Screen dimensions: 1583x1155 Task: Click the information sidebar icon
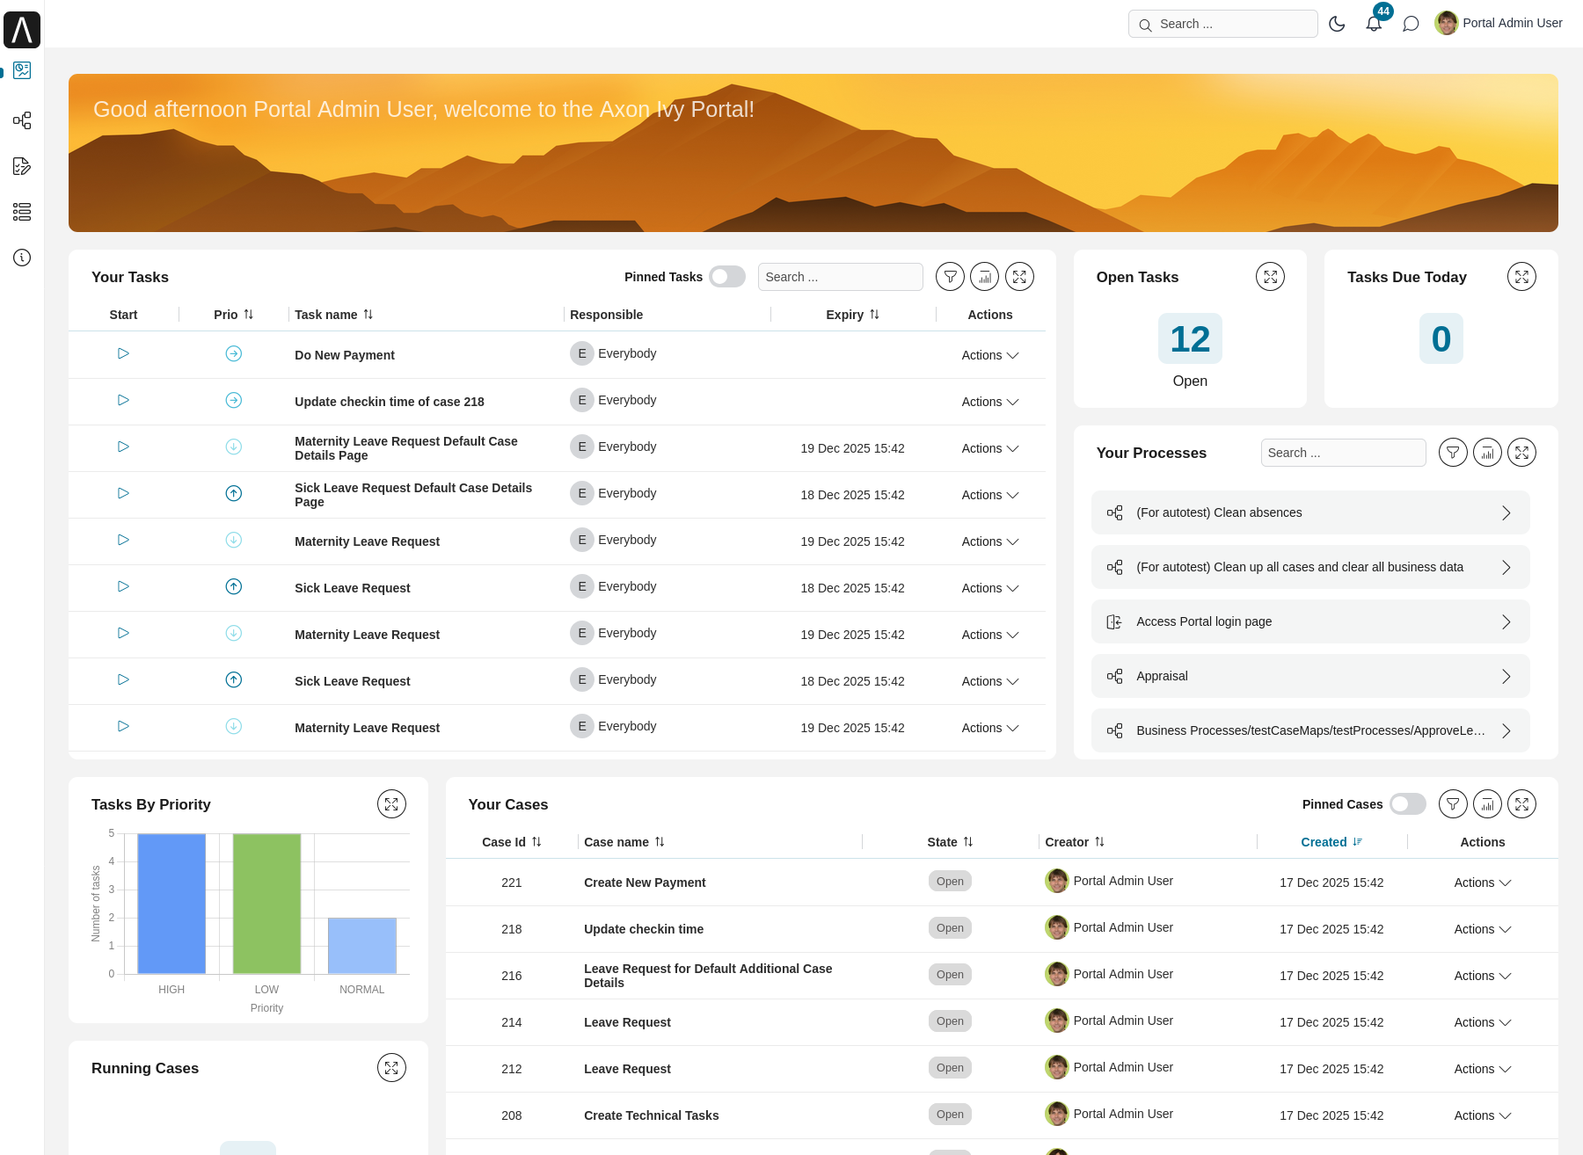22,258
